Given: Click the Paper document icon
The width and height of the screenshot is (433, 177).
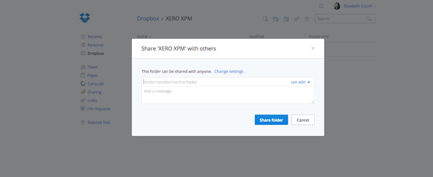Looking at the screenshot, I should [x=83, y=75].
